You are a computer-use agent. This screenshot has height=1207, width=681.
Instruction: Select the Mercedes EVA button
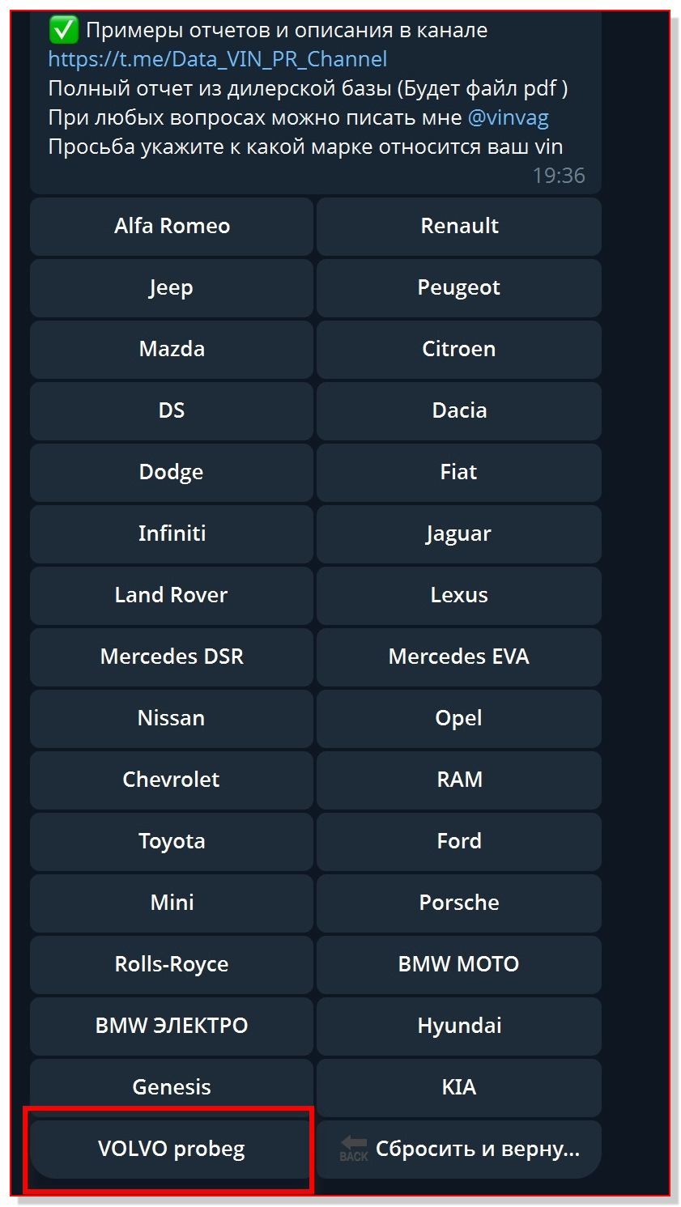pos(459,657)
